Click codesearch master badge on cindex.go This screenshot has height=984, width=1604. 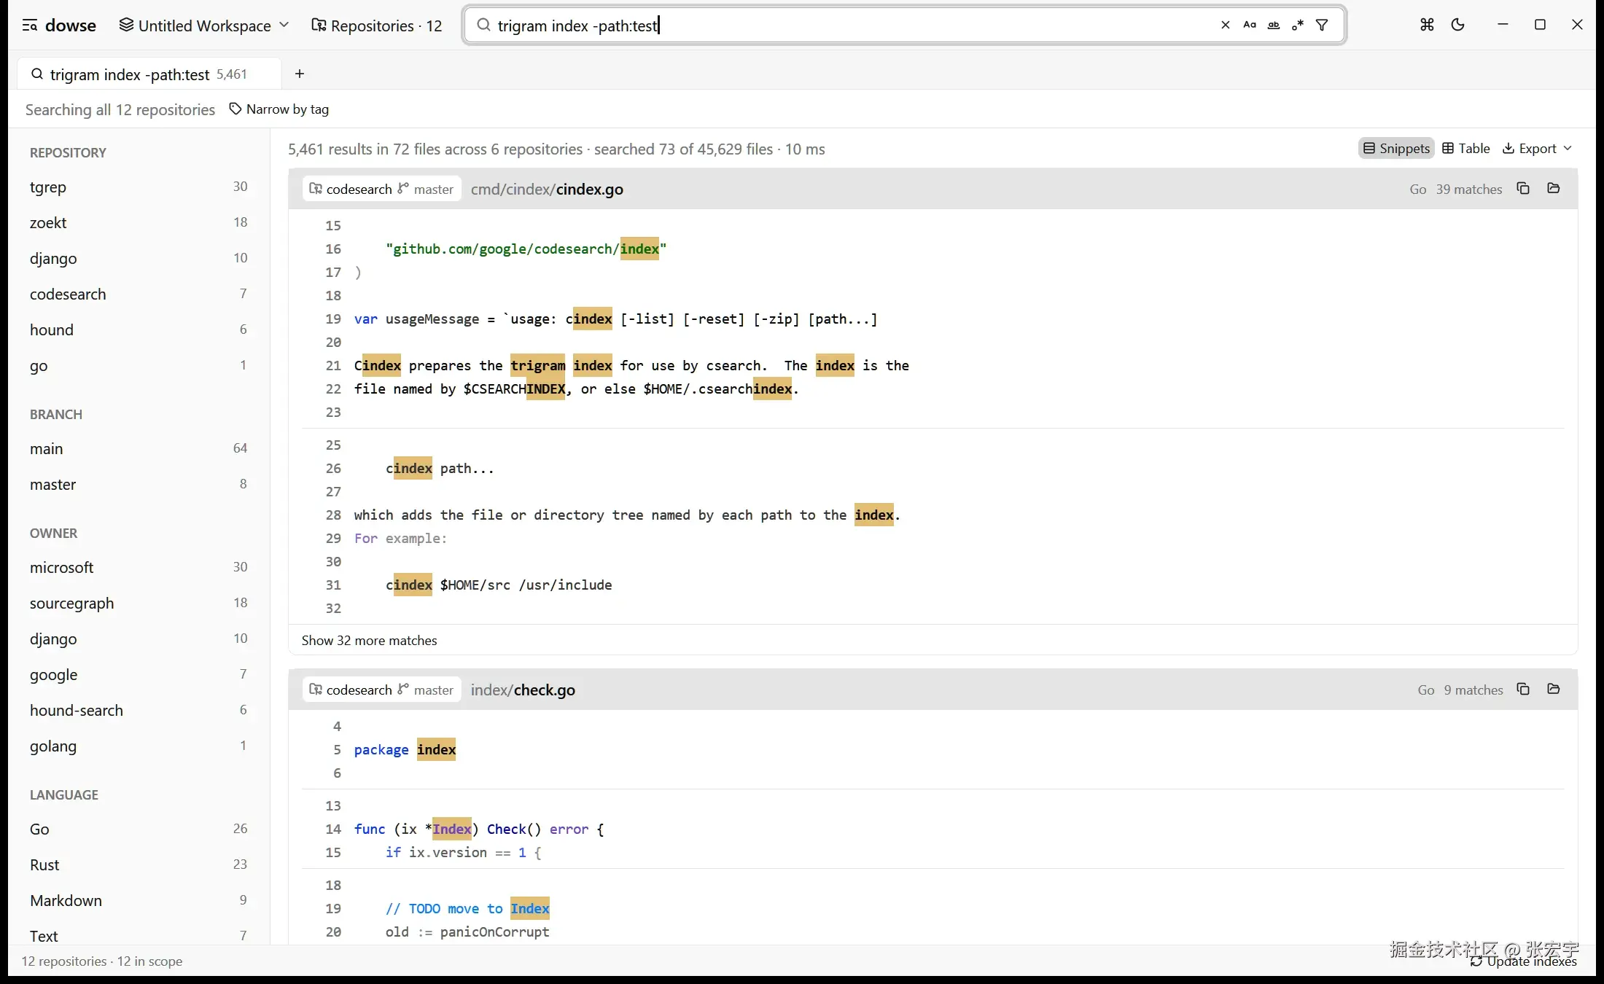click(381, 190)
